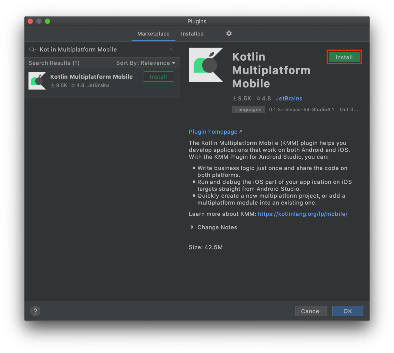Viewport: 394px width, 353px height.
Task: Click the 4.8 rating in result row
Action: coord(78,85)
